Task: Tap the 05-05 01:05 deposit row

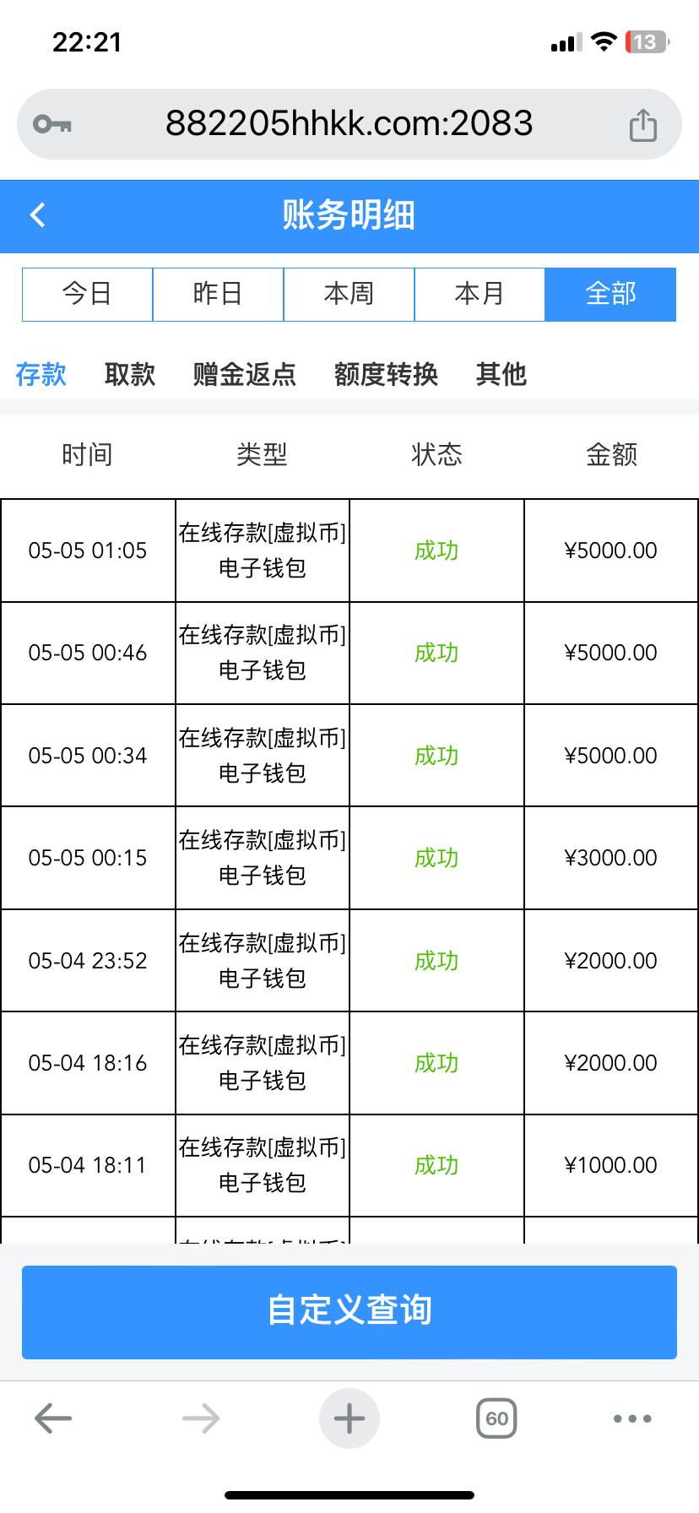Action: point(349,550)
